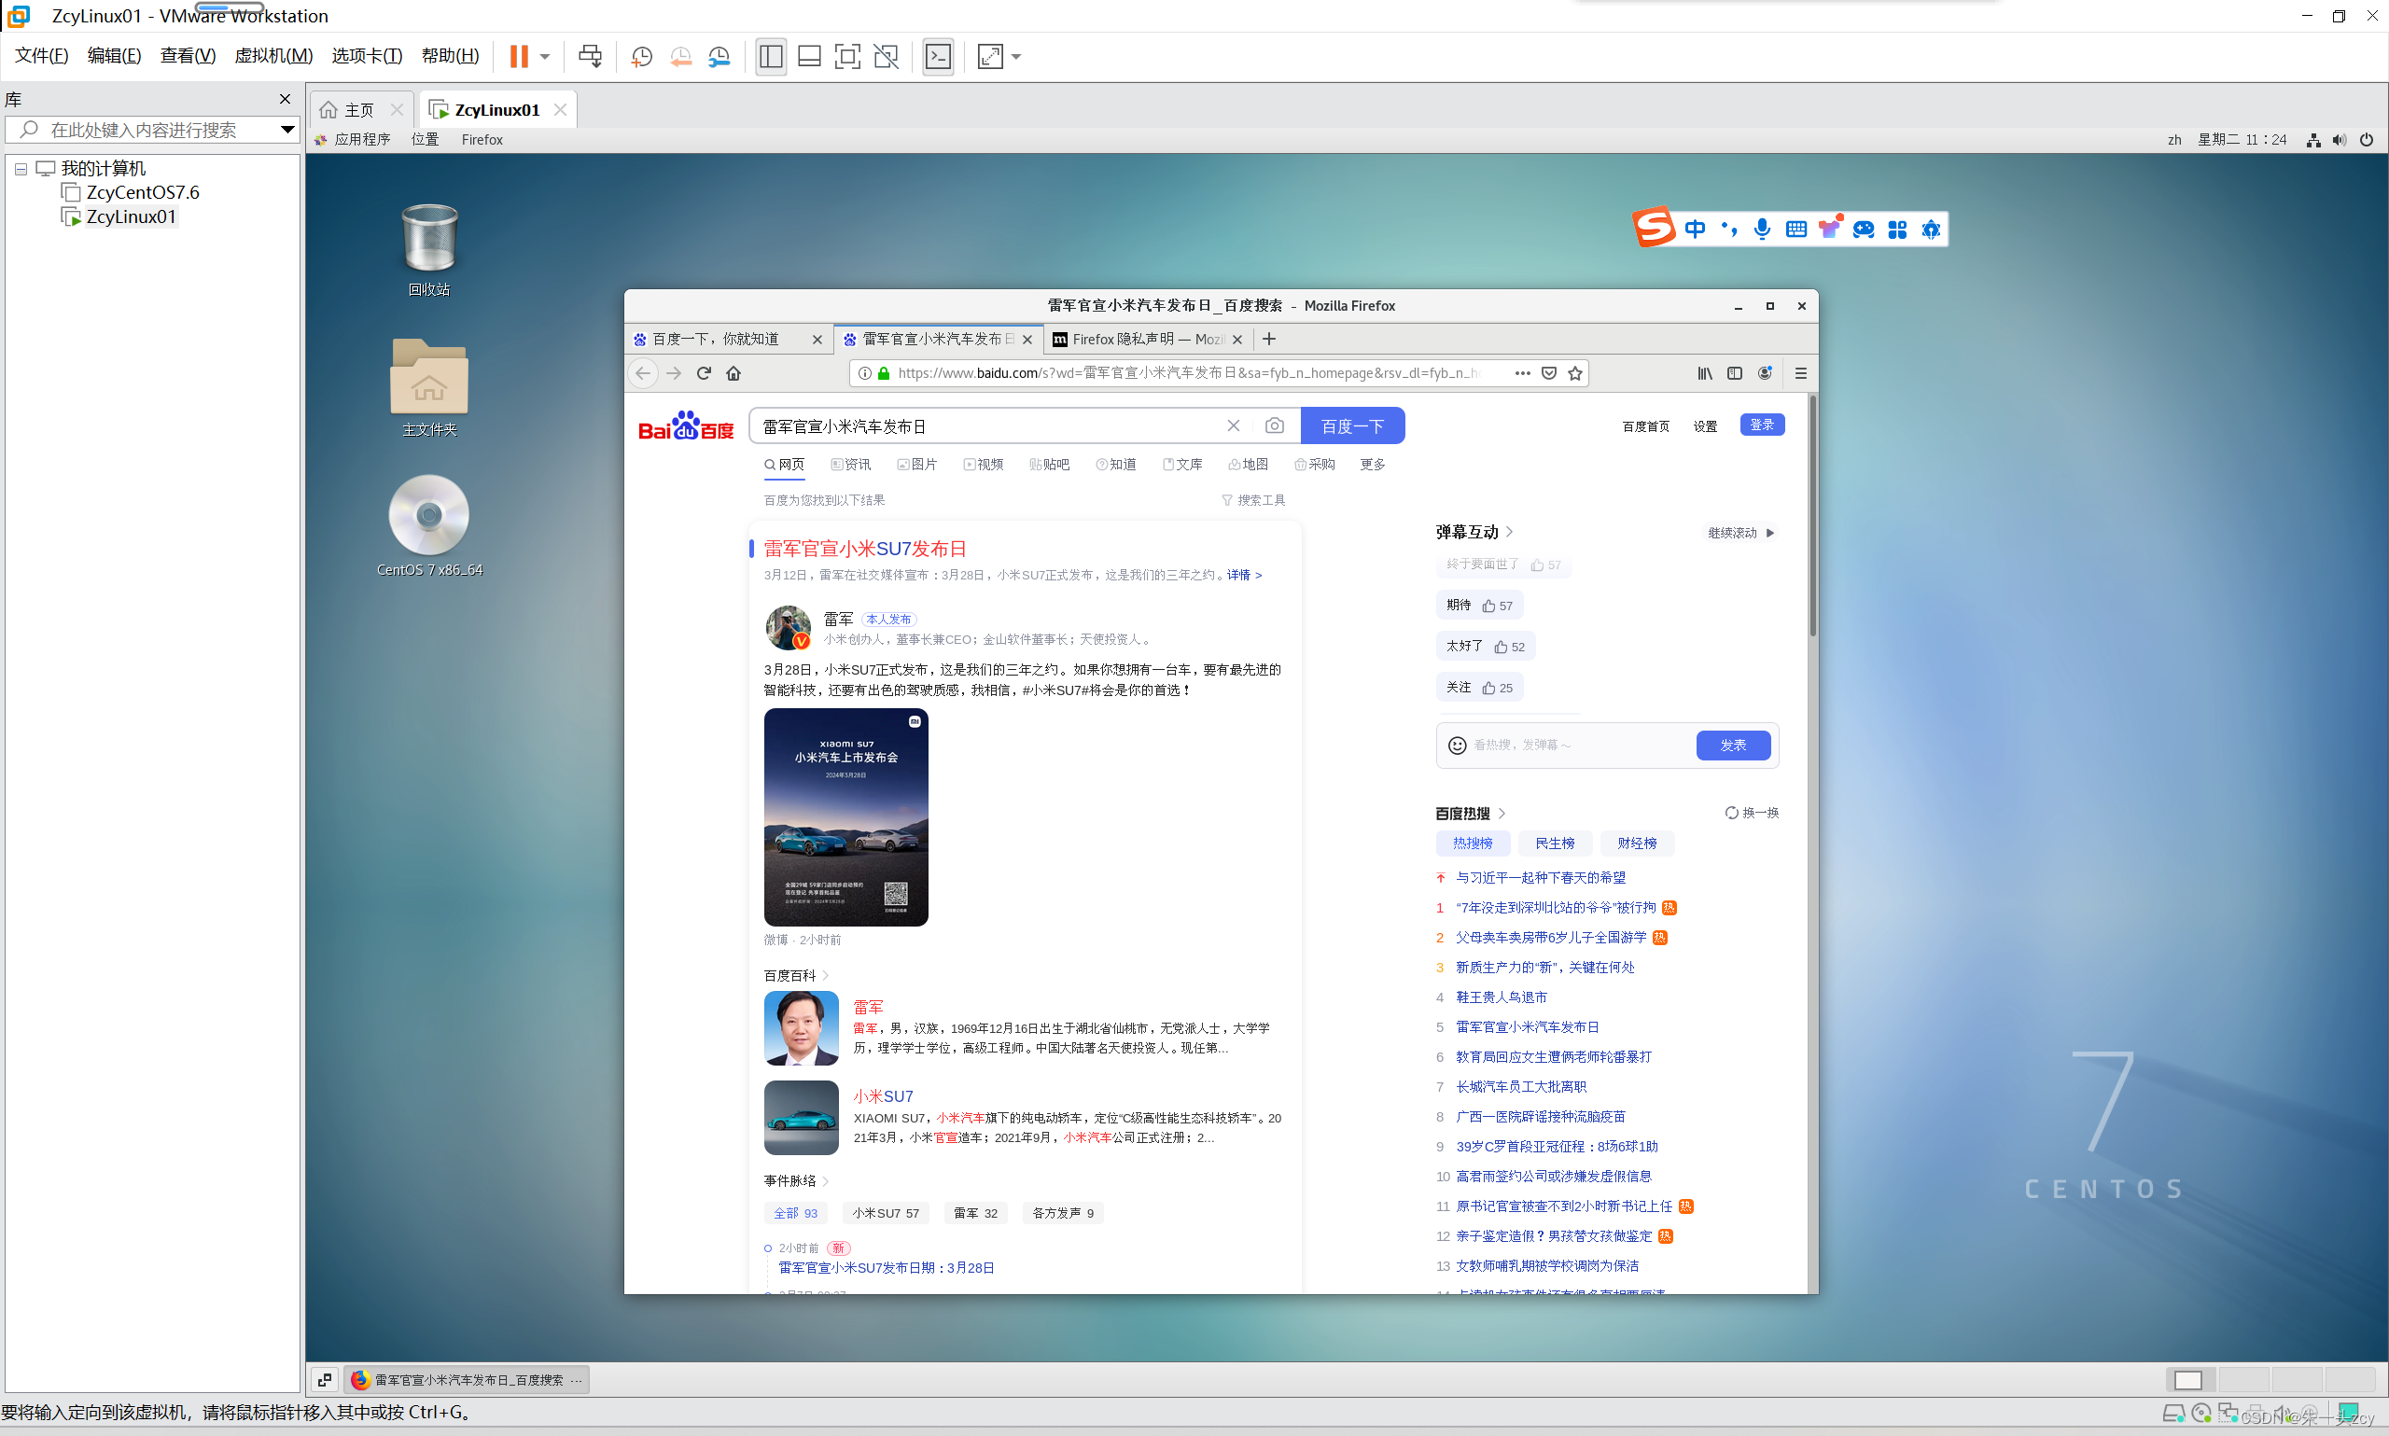Image resolution: width=2389 pixels, height=1436 pixels.
Task: Enter console view mode in VMware toolbar
Action: pyautogui.click(x=937, y=56)
